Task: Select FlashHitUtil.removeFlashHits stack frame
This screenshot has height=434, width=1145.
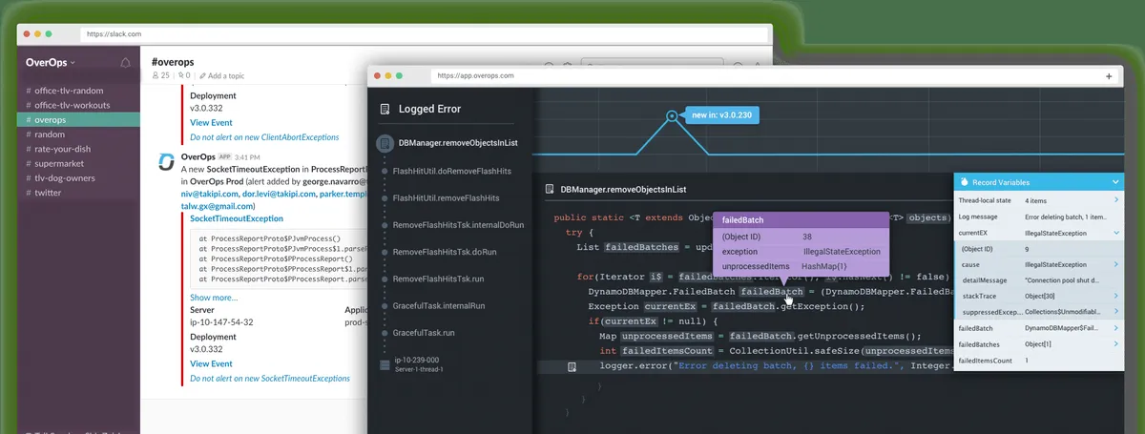Action: click(446, 197)
